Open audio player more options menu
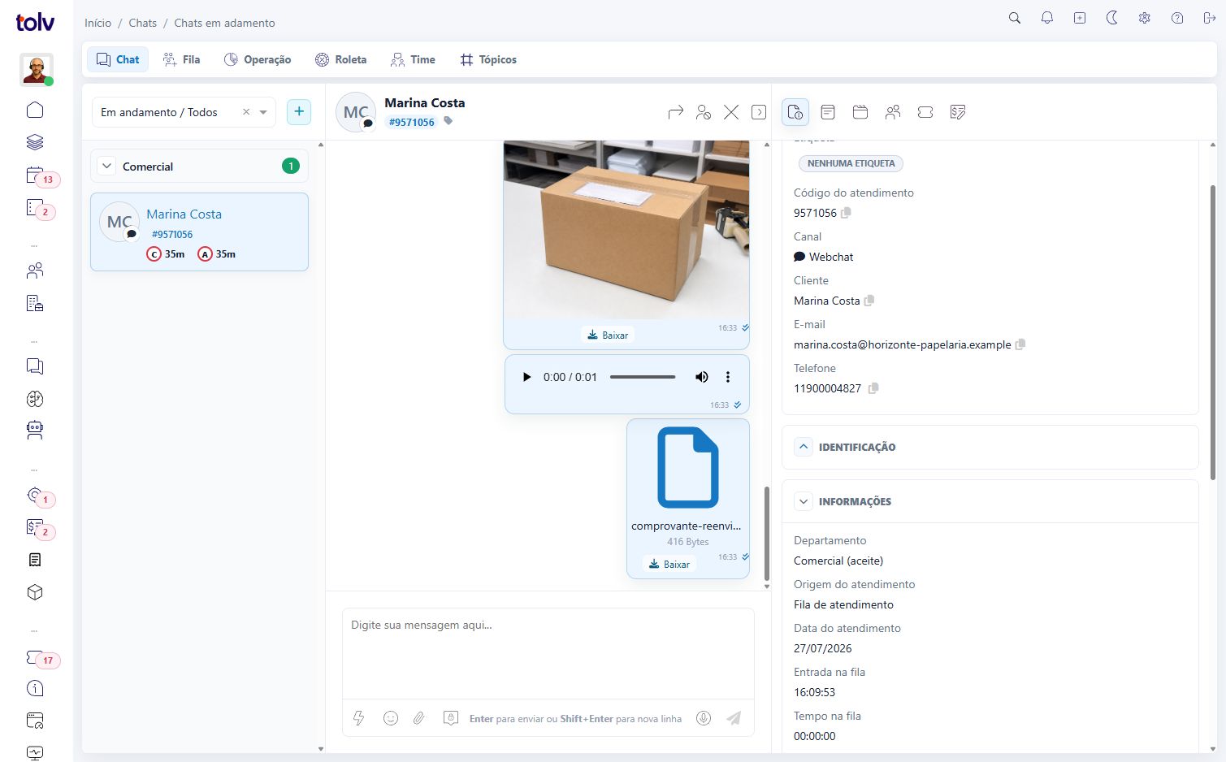This screenshot has height=762, width=1226. (x=728, y=377)
